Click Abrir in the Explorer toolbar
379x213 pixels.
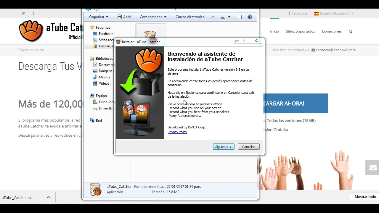pos(124,17)
